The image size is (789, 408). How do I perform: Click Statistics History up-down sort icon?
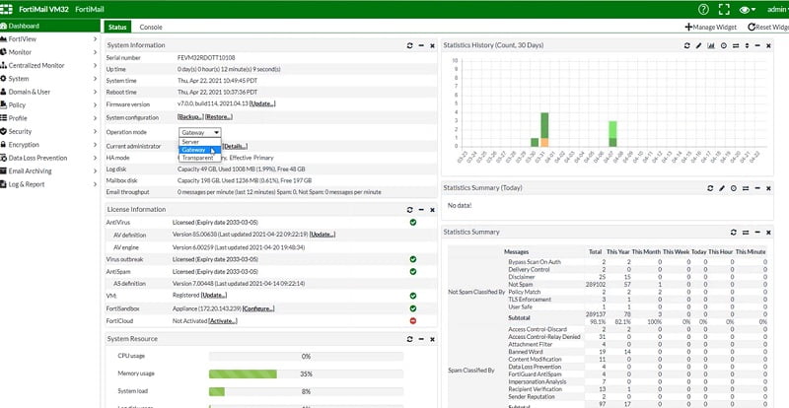tap(747, 45)
